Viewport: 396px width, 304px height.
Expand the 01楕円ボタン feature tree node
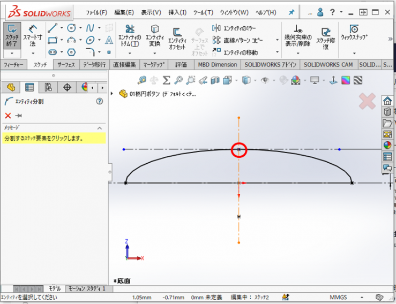(112, 94)
